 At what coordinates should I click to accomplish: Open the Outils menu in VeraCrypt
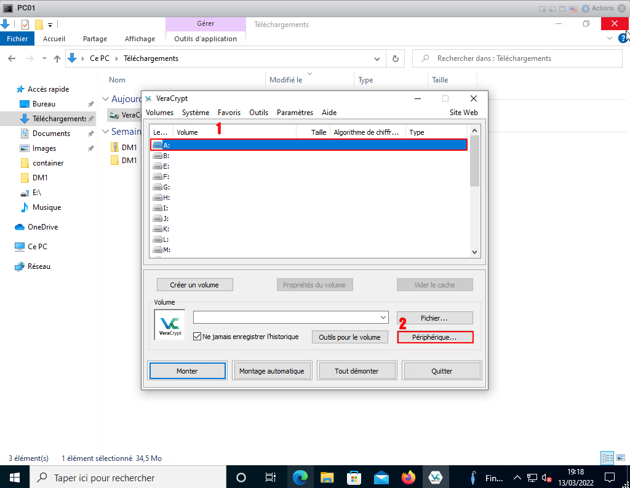(258, 113)
